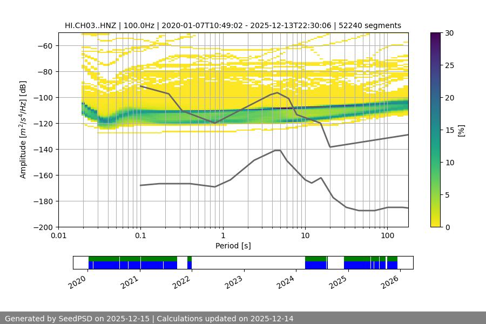
Task: Click the Amplitude y-axis label
Action: point(23,130)
